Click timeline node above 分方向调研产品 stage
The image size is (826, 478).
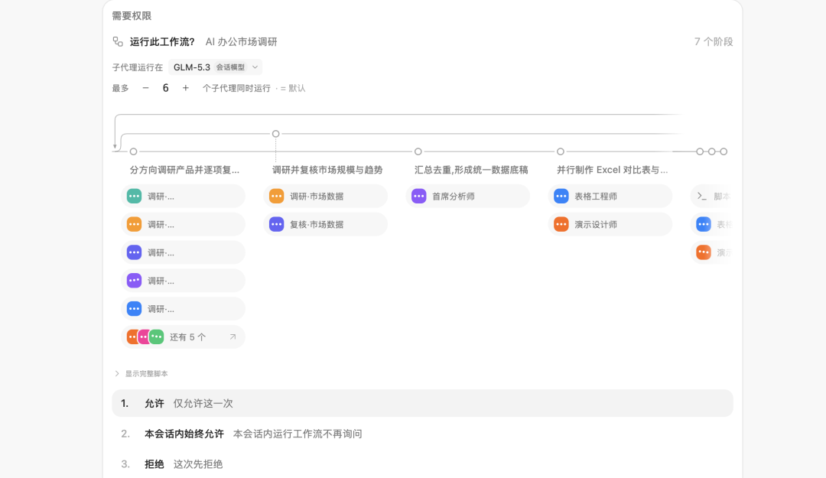(x=133, y=151)
